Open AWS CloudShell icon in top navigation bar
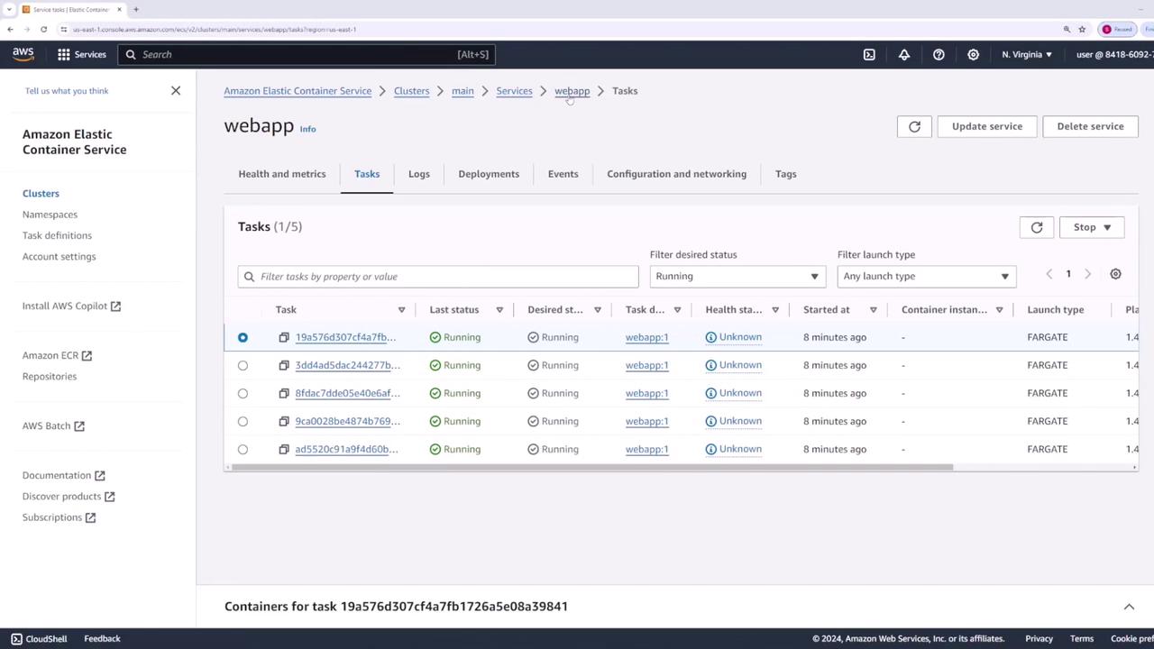This screenshot has width=1154, height=649. pos(869,54)
